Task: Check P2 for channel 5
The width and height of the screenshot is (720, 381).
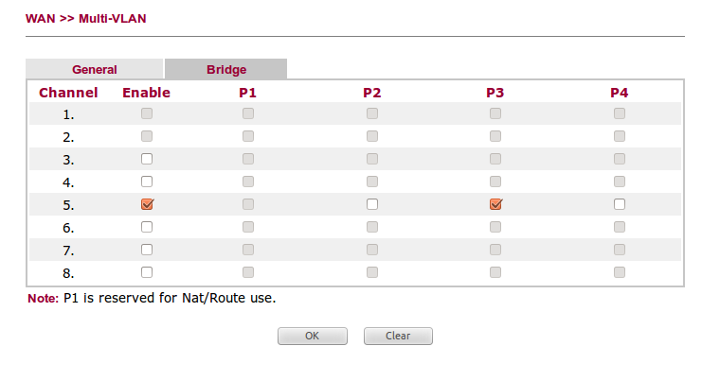Action: click(371, 204)
